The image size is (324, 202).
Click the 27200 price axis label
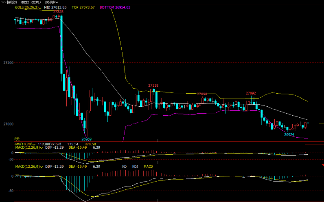8,63
